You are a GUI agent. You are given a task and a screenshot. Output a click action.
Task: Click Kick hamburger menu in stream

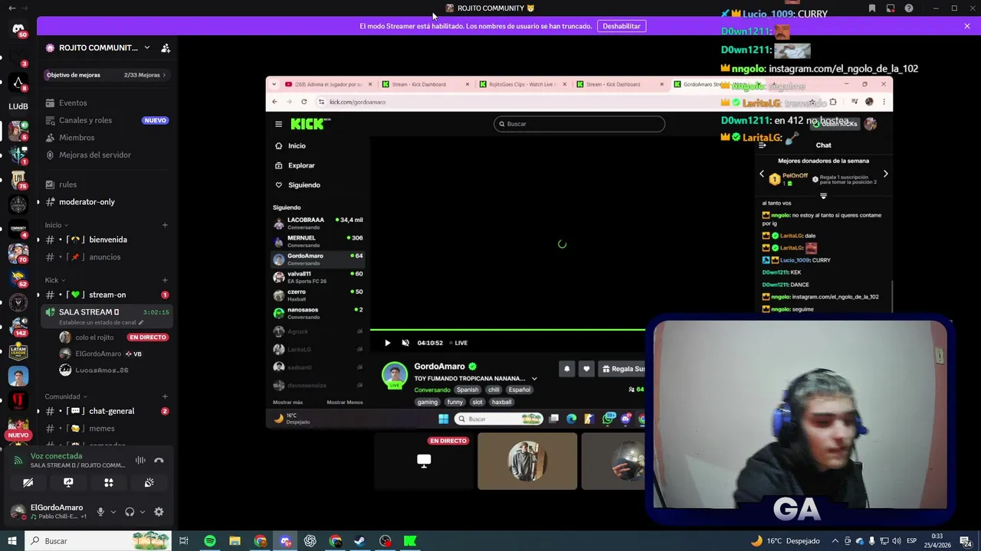pyautogui.click(x=279, y=124)
